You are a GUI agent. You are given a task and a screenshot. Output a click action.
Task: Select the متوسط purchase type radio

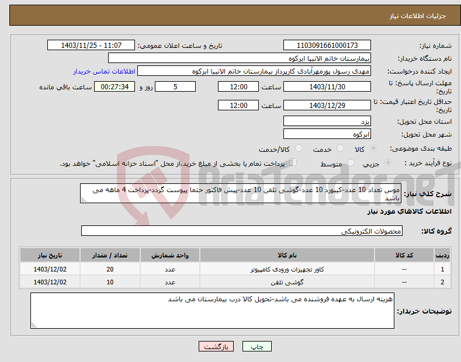click(351, 162)
